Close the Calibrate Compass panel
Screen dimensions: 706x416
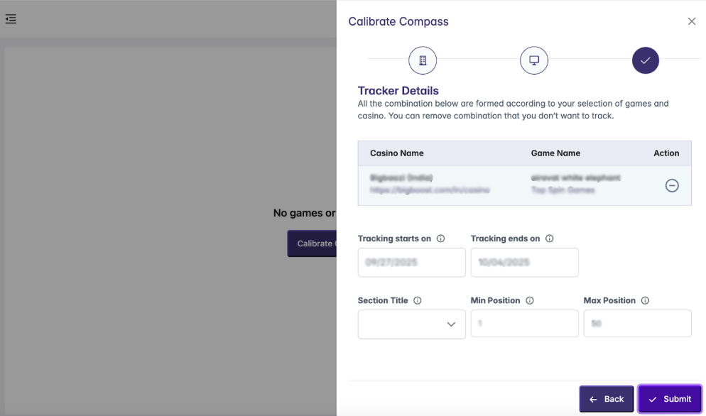[x=691, y=21]
